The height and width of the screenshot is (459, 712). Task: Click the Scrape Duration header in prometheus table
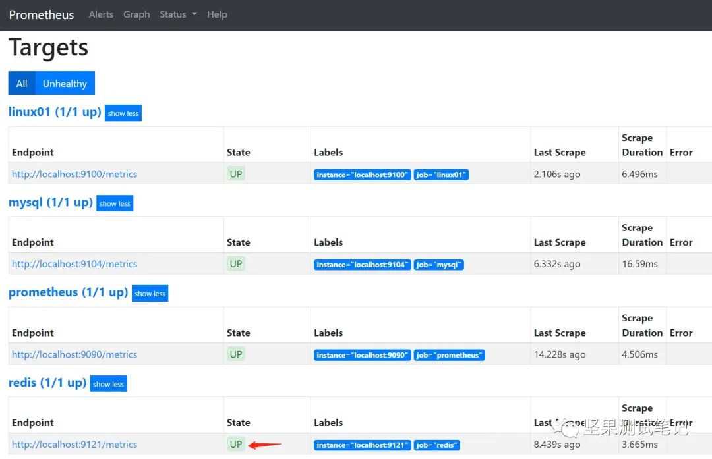click(642, 325)
